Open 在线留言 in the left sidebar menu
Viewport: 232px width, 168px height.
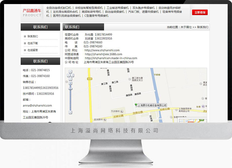point(32,50)
